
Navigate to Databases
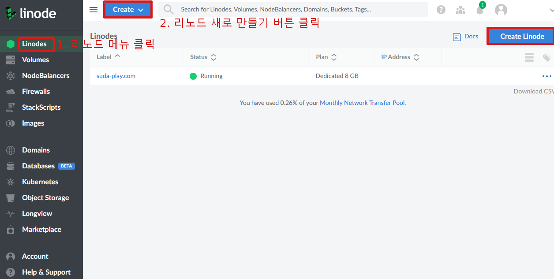[x=38, y=166]
